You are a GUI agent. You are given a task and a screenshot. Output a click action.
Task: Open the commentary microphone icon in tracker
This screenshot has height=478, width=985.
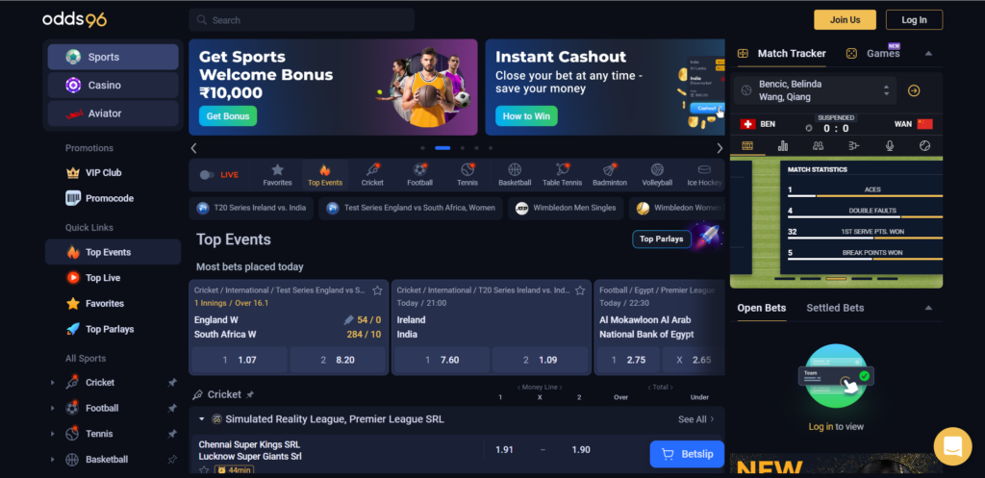pos(890,146)
